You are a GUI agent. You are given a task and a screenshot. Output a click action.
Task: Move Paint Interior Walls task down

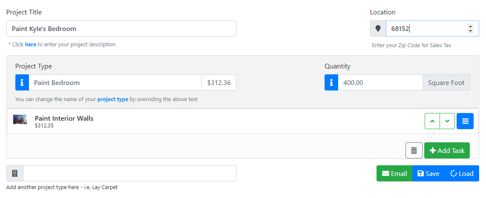coord(447,121)
